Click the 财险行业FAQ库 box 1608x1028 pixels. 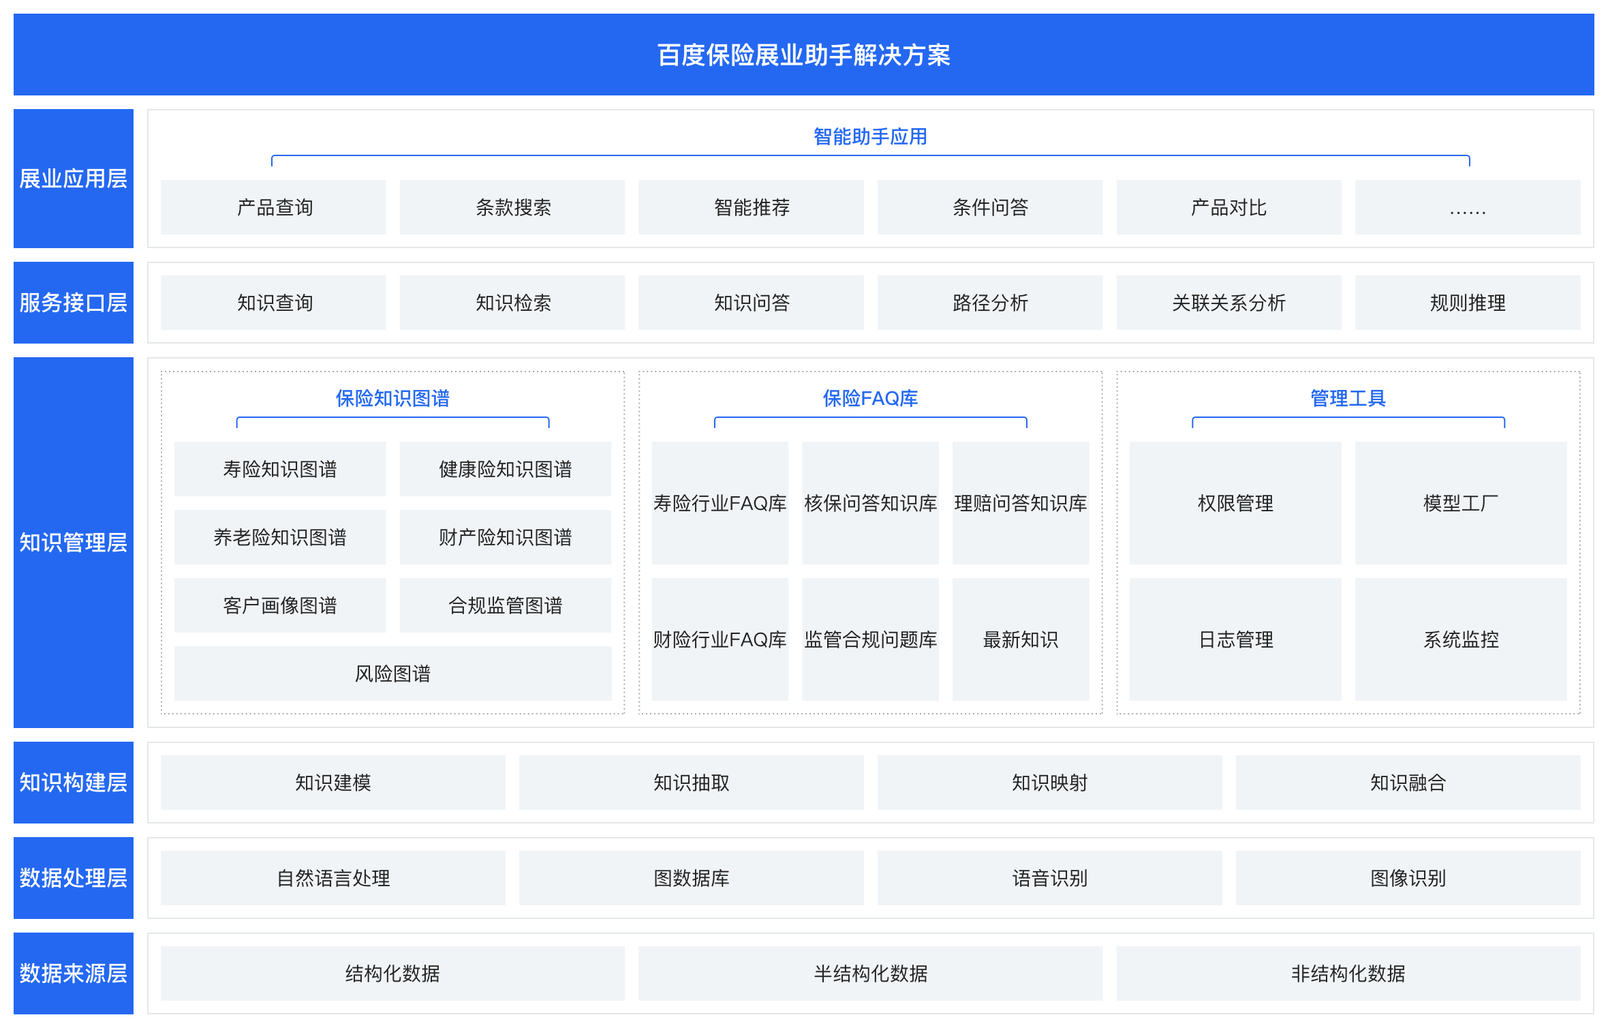(720, 639)
